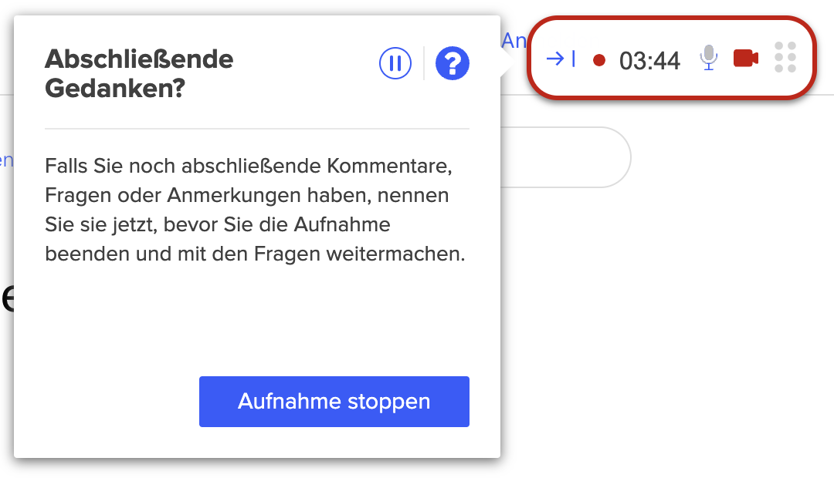
Task: Mute the microphone icon
Action: [708, 58]
